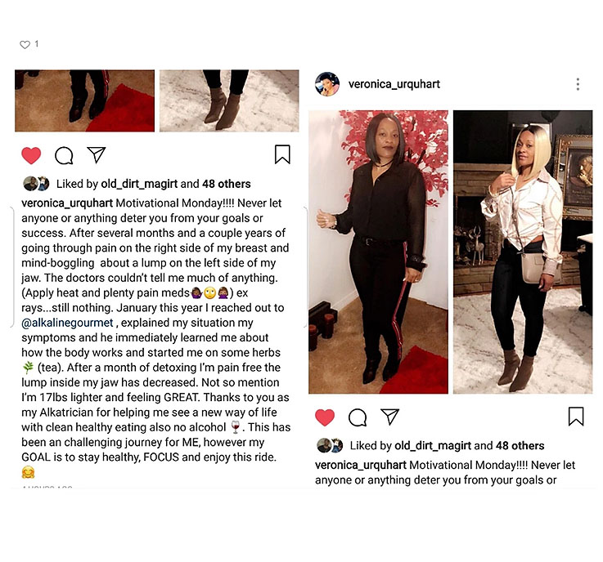Open comments bubble in left post
The height and width of the screenshot is (562, 603).
click(x=64, y=155)
